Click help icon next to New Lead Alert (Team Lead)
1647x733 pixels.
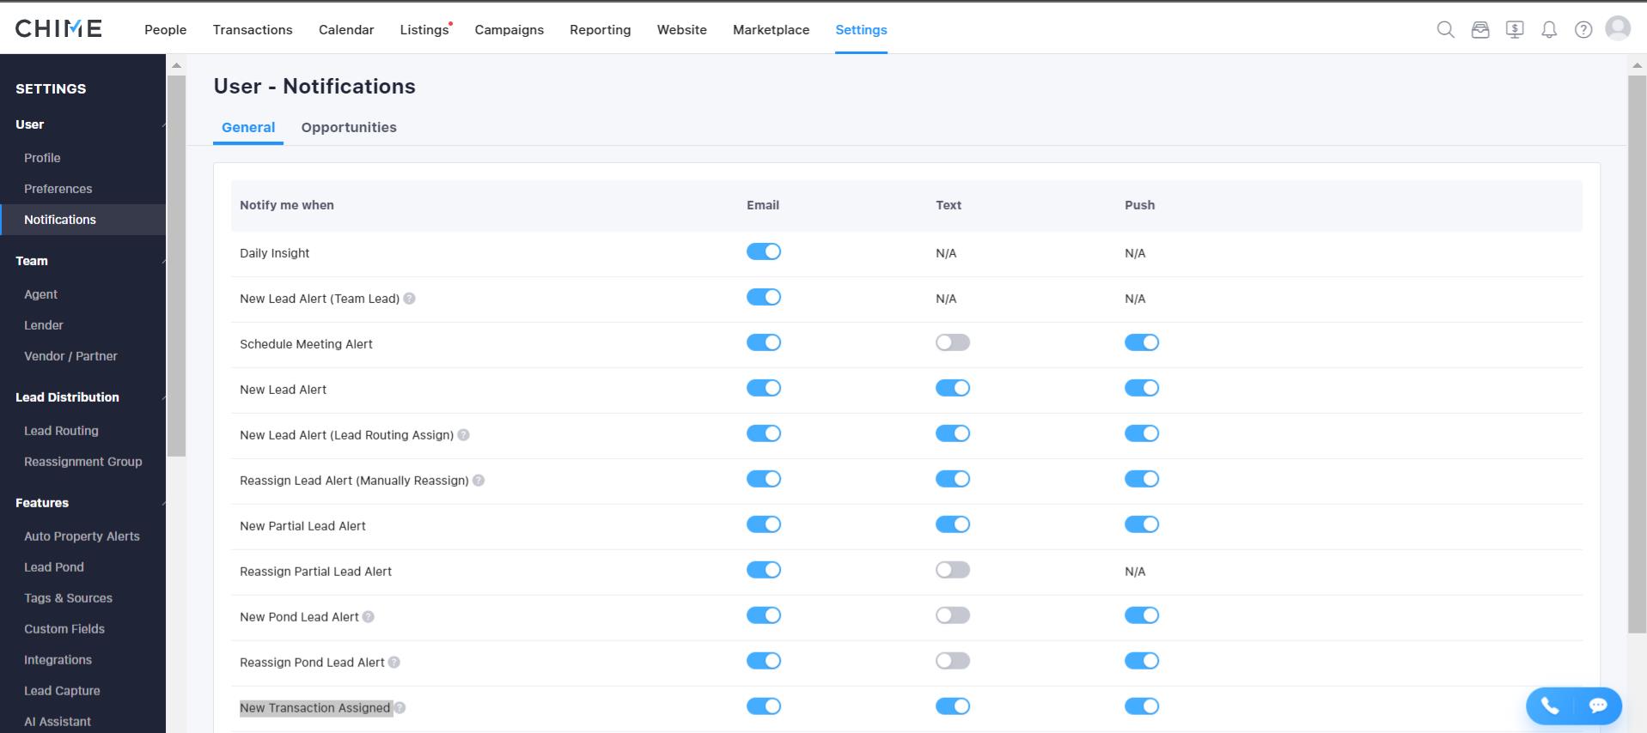pyautogui.click(x=409, y=299)
